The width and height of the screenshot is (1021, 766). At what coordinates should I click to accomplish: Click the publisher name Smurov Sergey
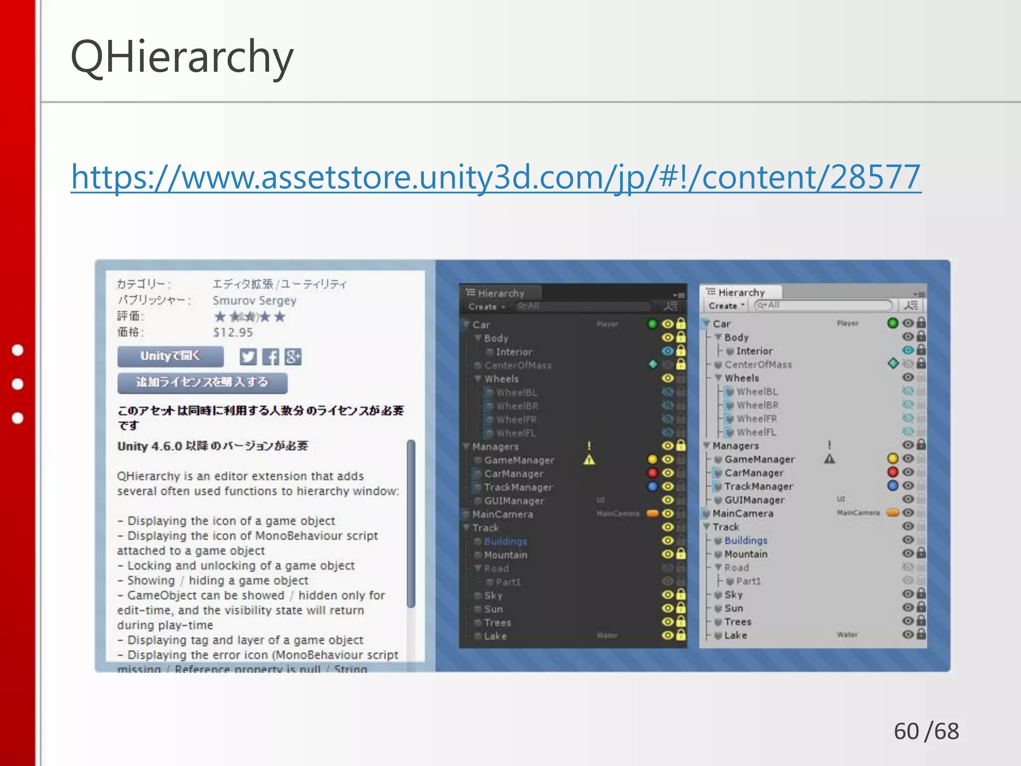(254, 300)
